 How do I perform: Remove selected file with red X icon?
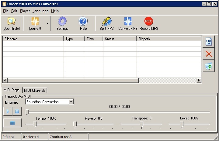pos(208,54)
